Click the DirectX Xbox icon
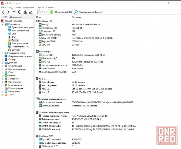181x149 pixels. (x=6, y=75)
